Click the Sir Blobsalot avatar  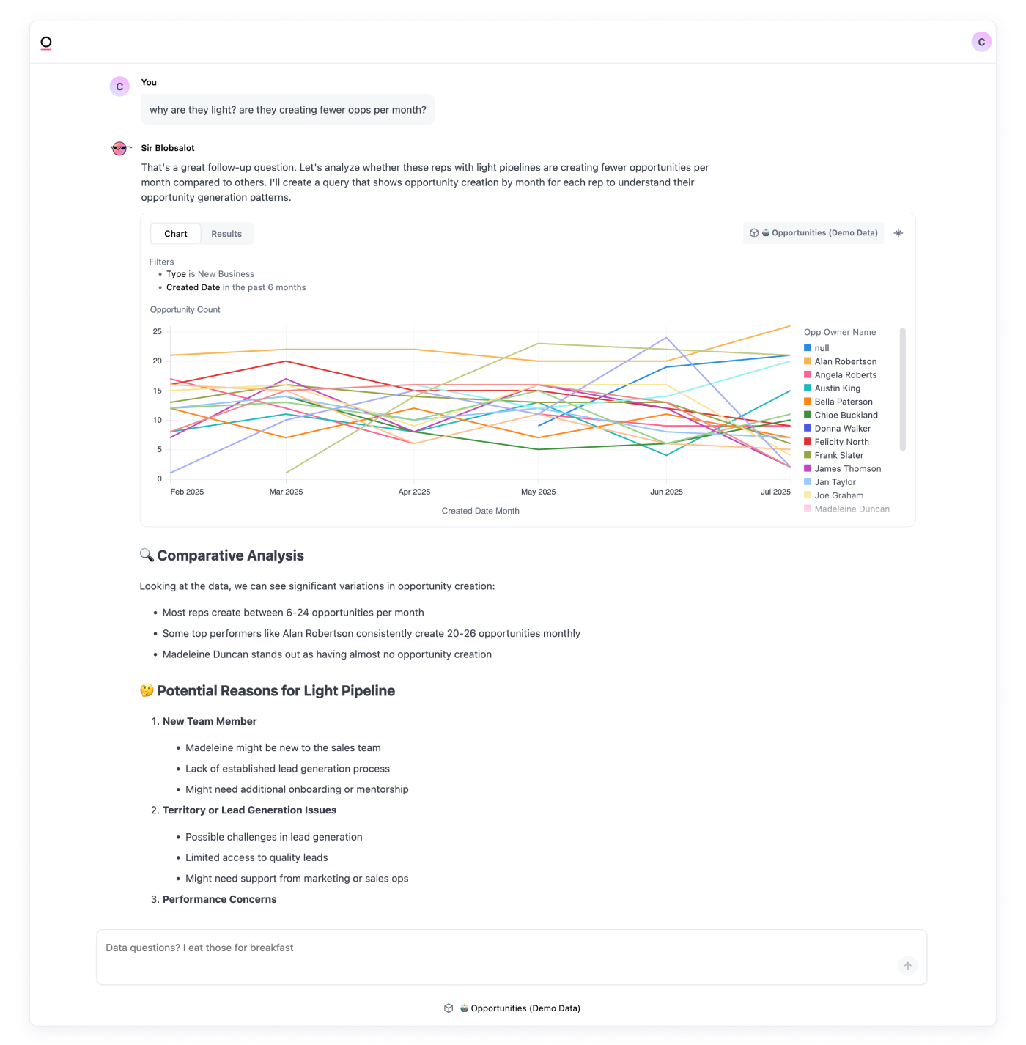[x=119, y=149]
